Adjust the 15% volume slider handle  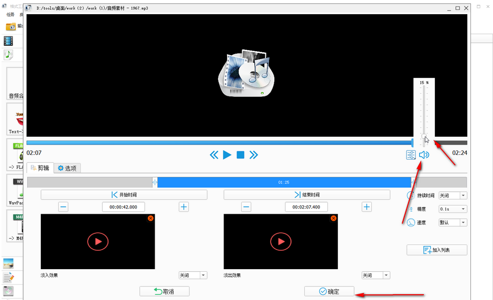click(424, 136)
